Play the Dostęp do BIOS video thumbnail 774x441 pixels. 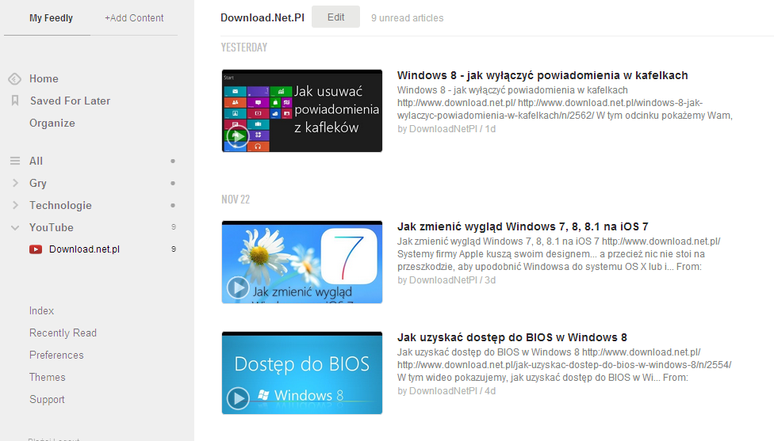coord(301,373)
